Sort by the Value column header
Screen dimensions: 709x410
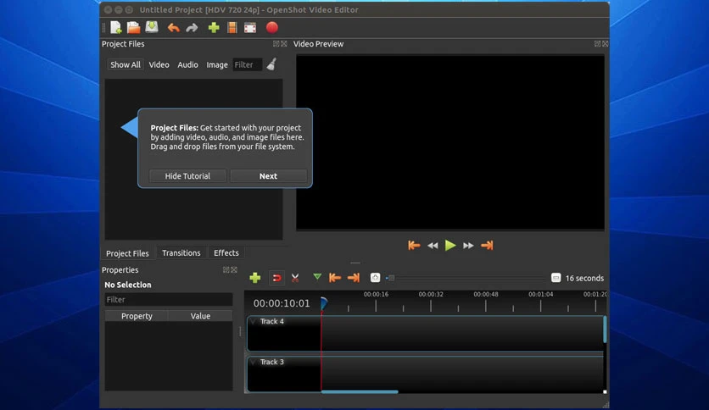(x=200, y=316)
